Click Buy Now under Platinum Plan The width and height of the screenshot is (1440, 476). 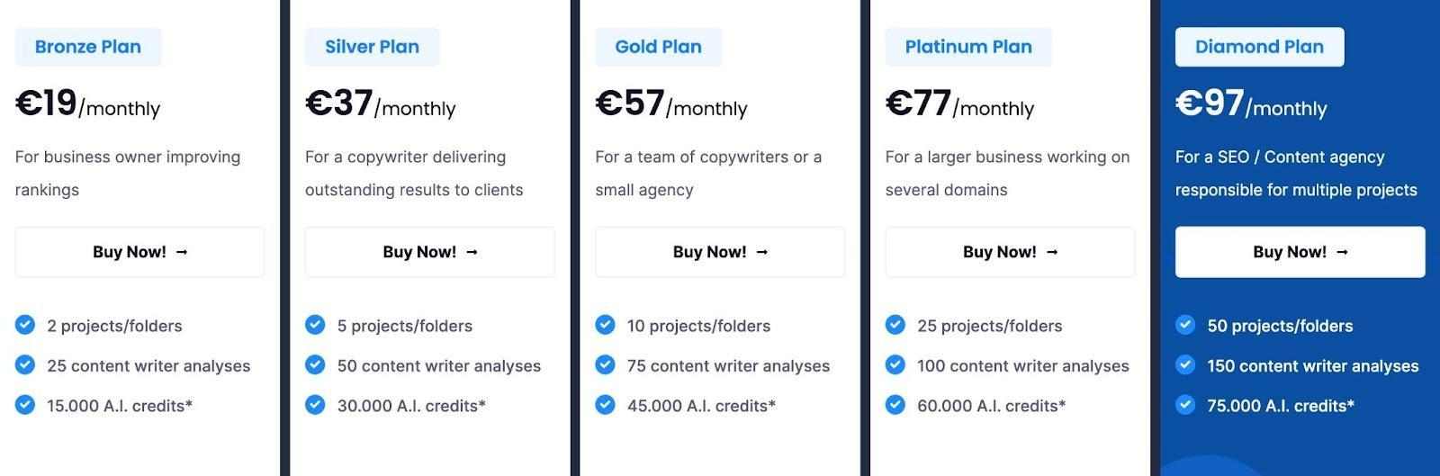tap(1010, 252)
